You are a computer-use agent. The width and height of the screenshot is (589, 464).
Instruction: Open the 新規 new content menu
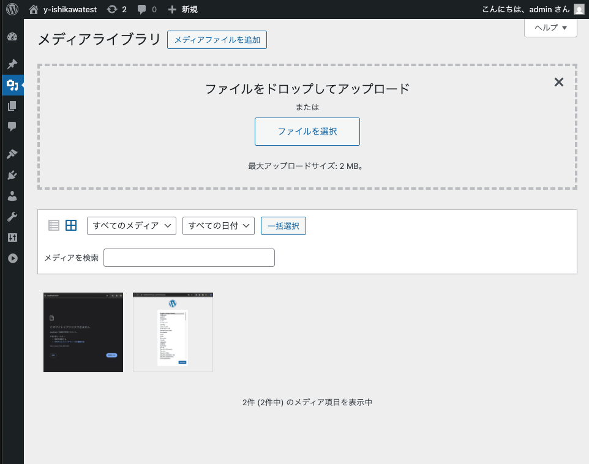click(x=183, y=9)
